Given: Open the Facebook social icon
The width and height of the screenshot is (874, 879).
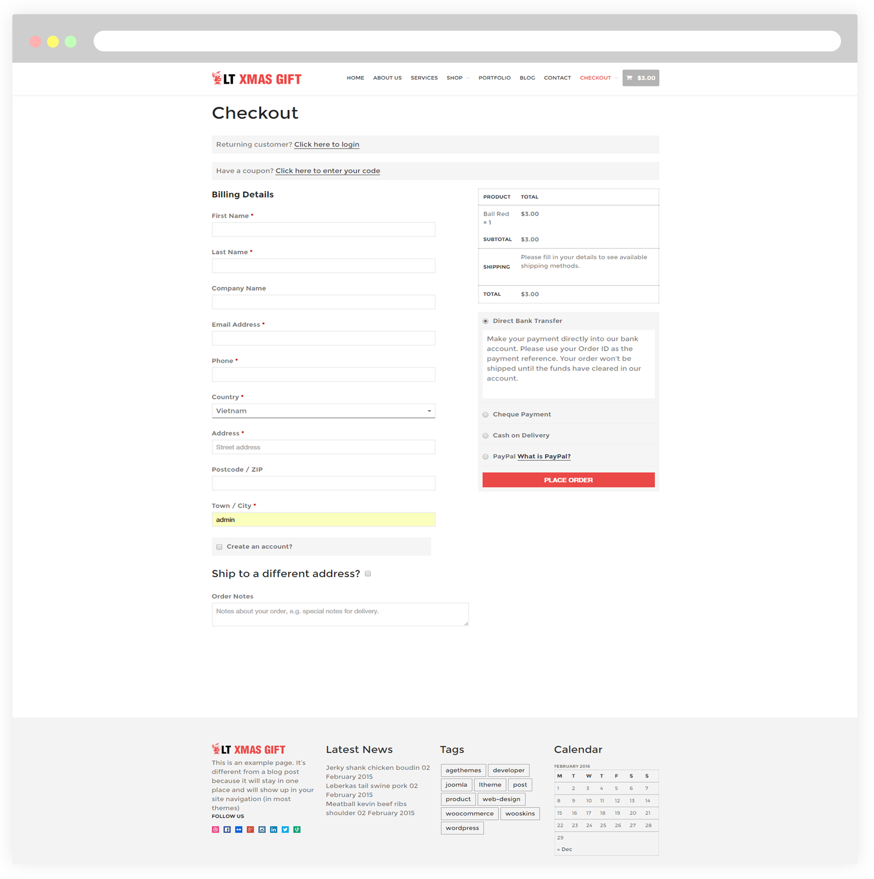Looking at the screenshot, I should pos(227,830).
